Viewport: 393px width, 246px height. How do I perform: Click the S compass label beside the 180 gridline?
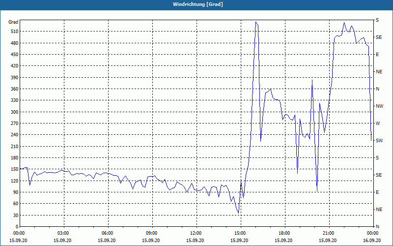(x=377, y=158)
